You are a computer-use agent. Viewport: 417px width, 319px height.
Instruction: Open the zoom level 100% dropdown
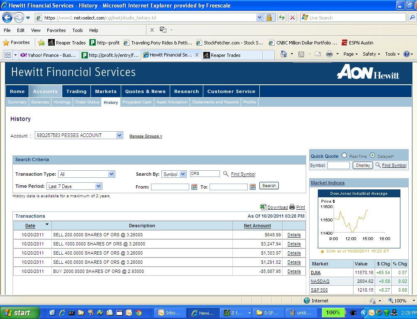414,301
